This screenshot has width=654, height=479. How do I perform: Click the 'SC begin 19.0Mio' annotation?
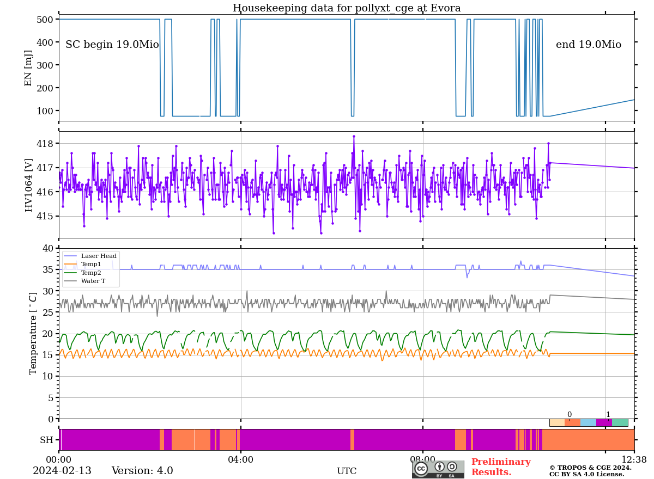(112, 45)
